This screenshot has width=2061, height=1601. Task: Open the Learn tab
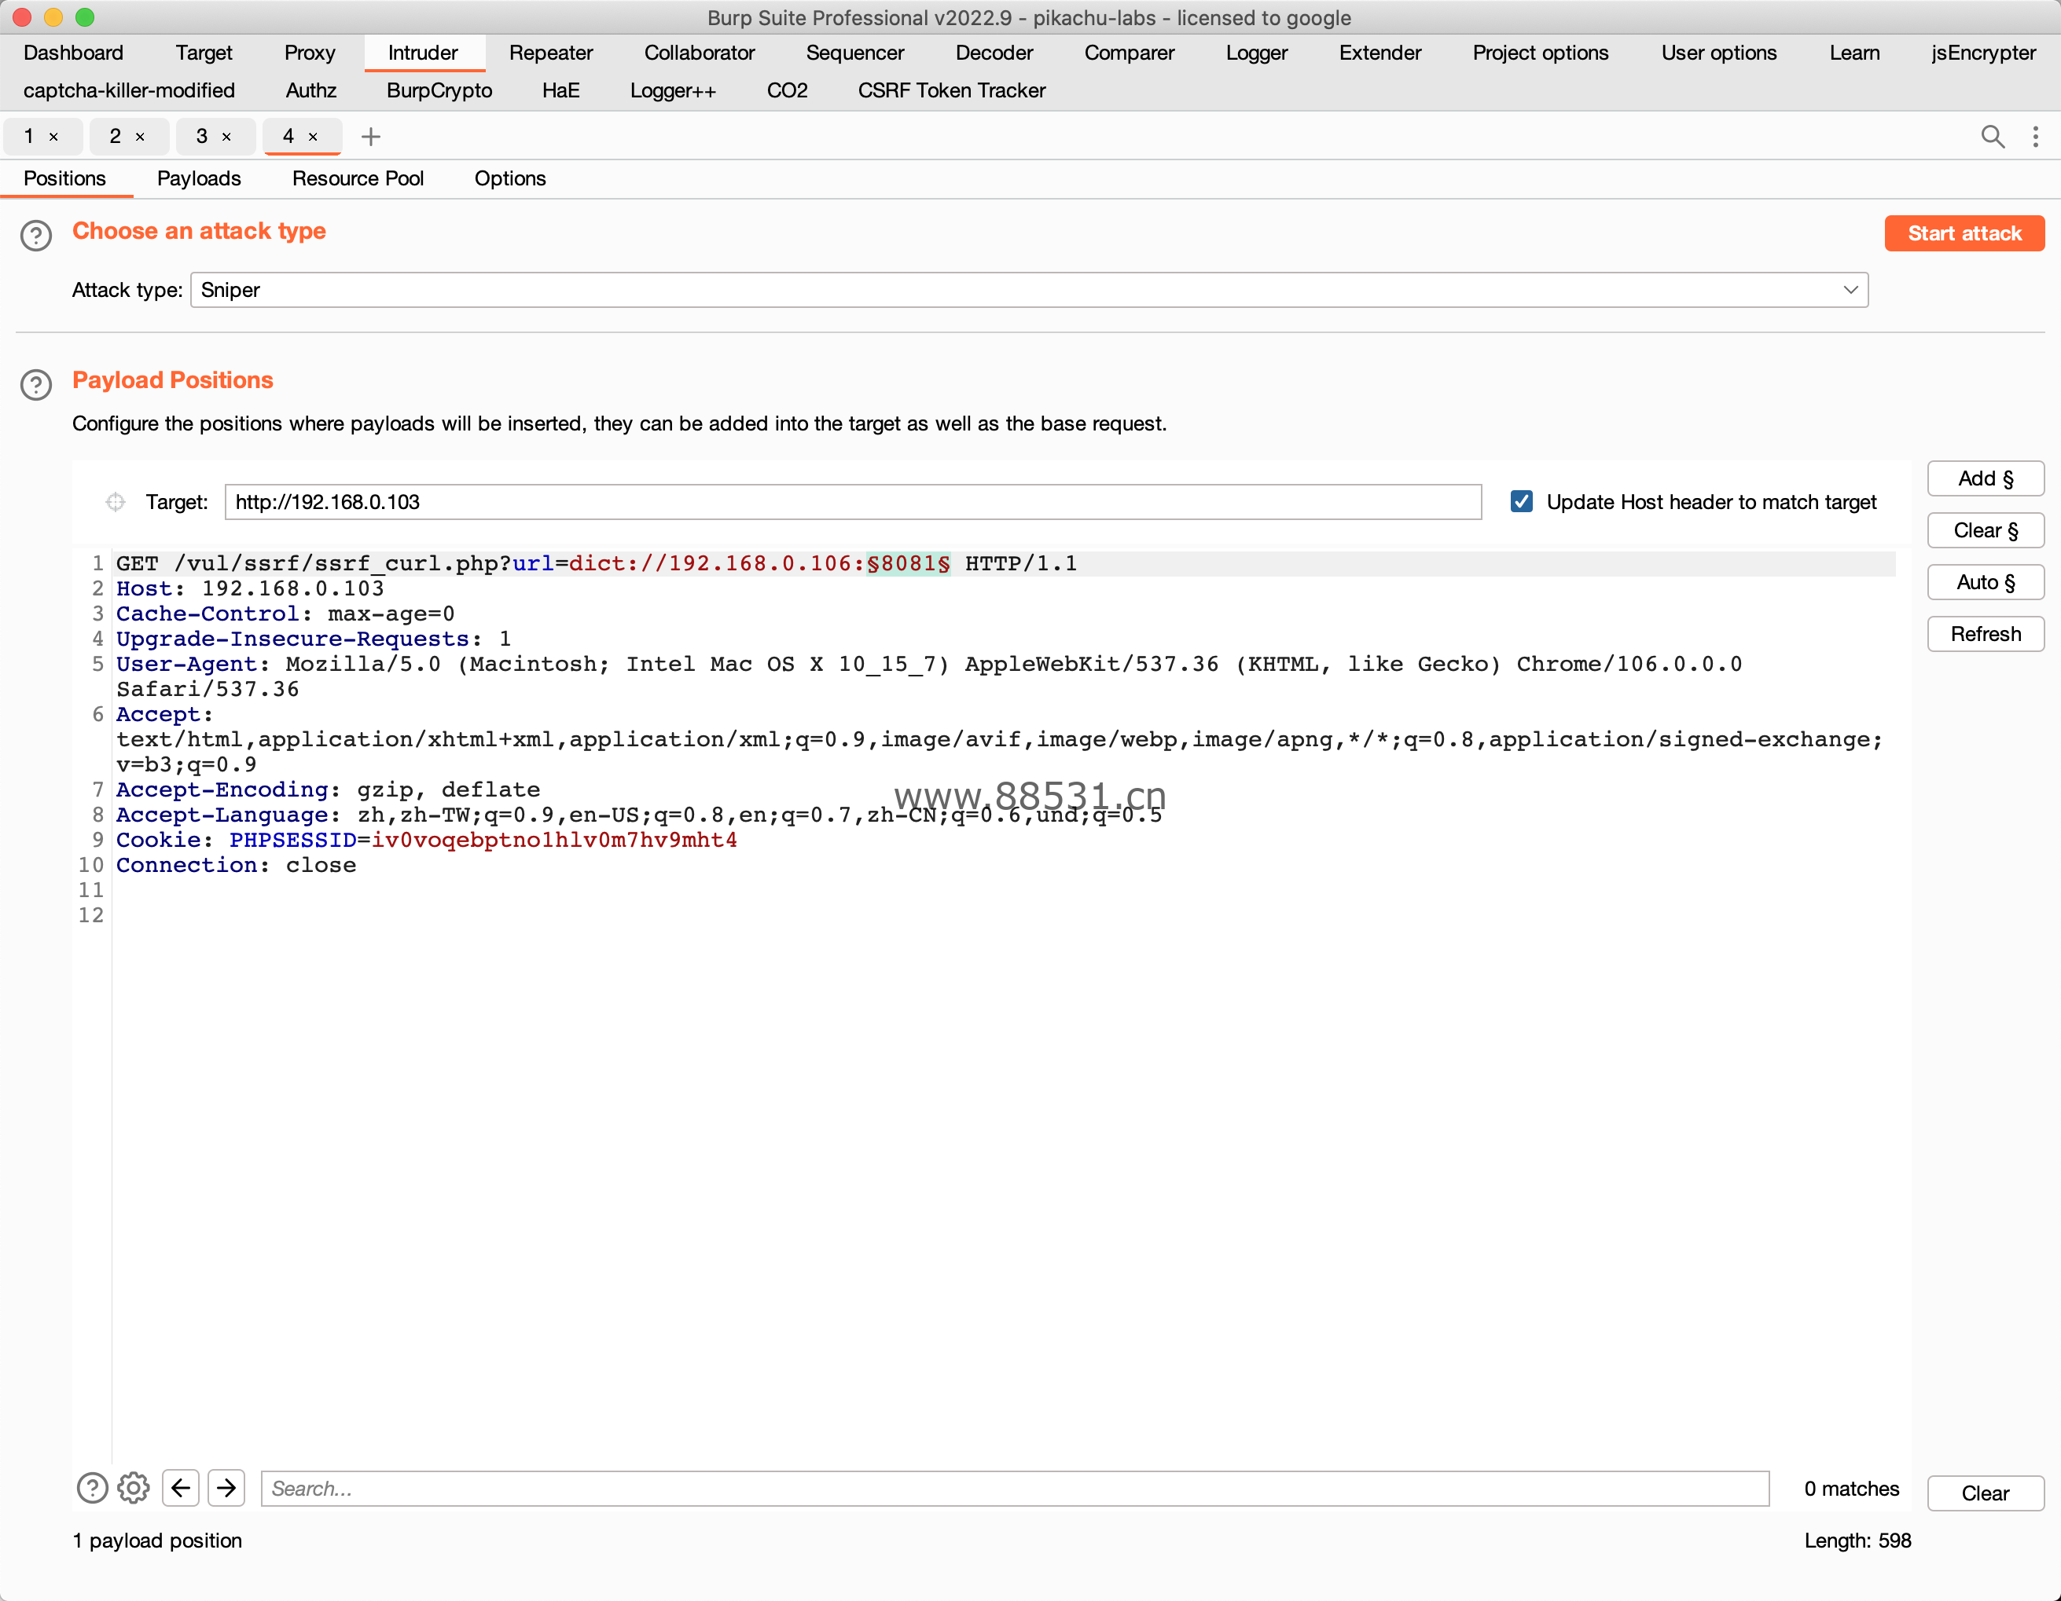tap(1854, 53)
